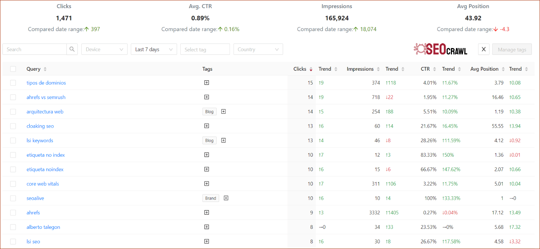Toggle the select-all checkbox in the header
540x249 pixels.
[x=13, y=69]
